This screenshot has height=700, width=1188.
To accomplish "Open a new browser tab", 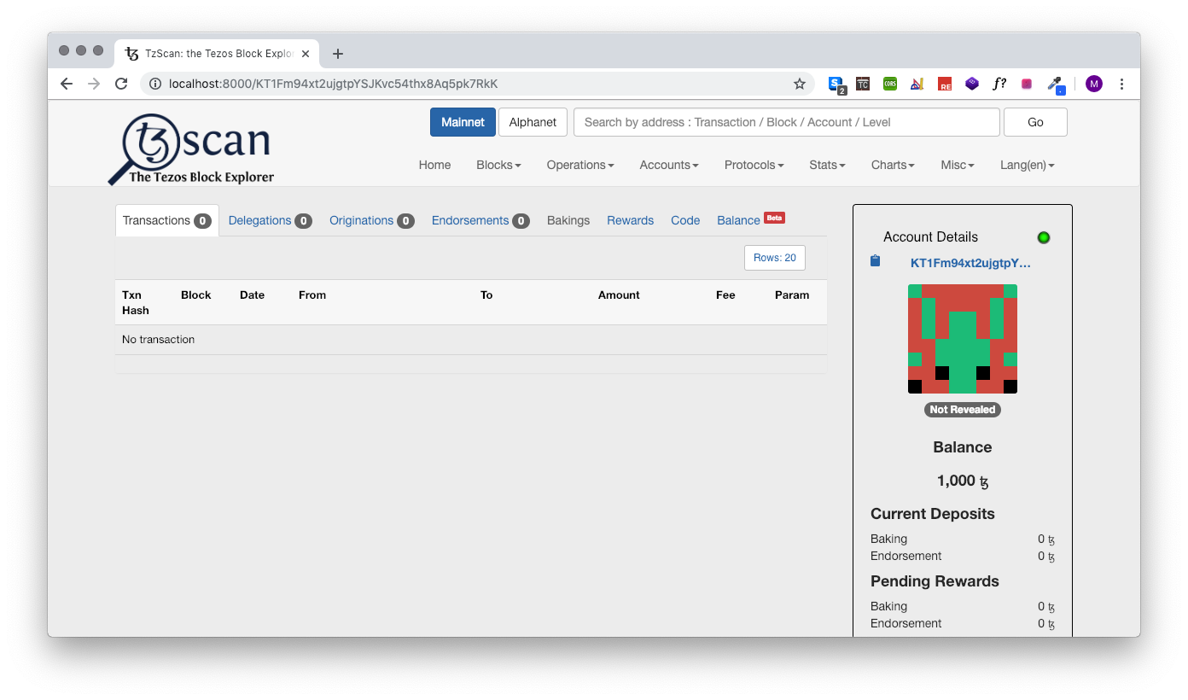I will (338, 54).
